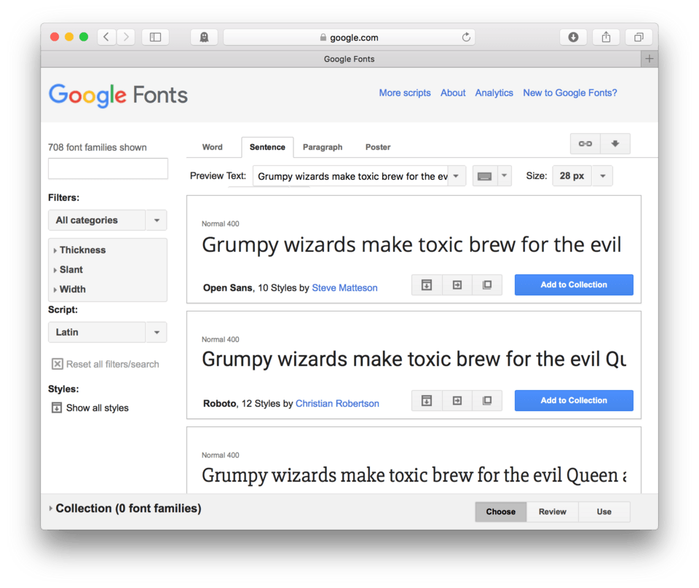This screenshot has height=588, width=699.
Task: Go forward with Safari's forward arrow
Action: pyautogui.click(x=126, y=37)
